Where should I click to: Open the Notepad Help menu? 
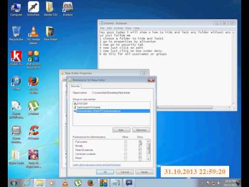[136, 28]
